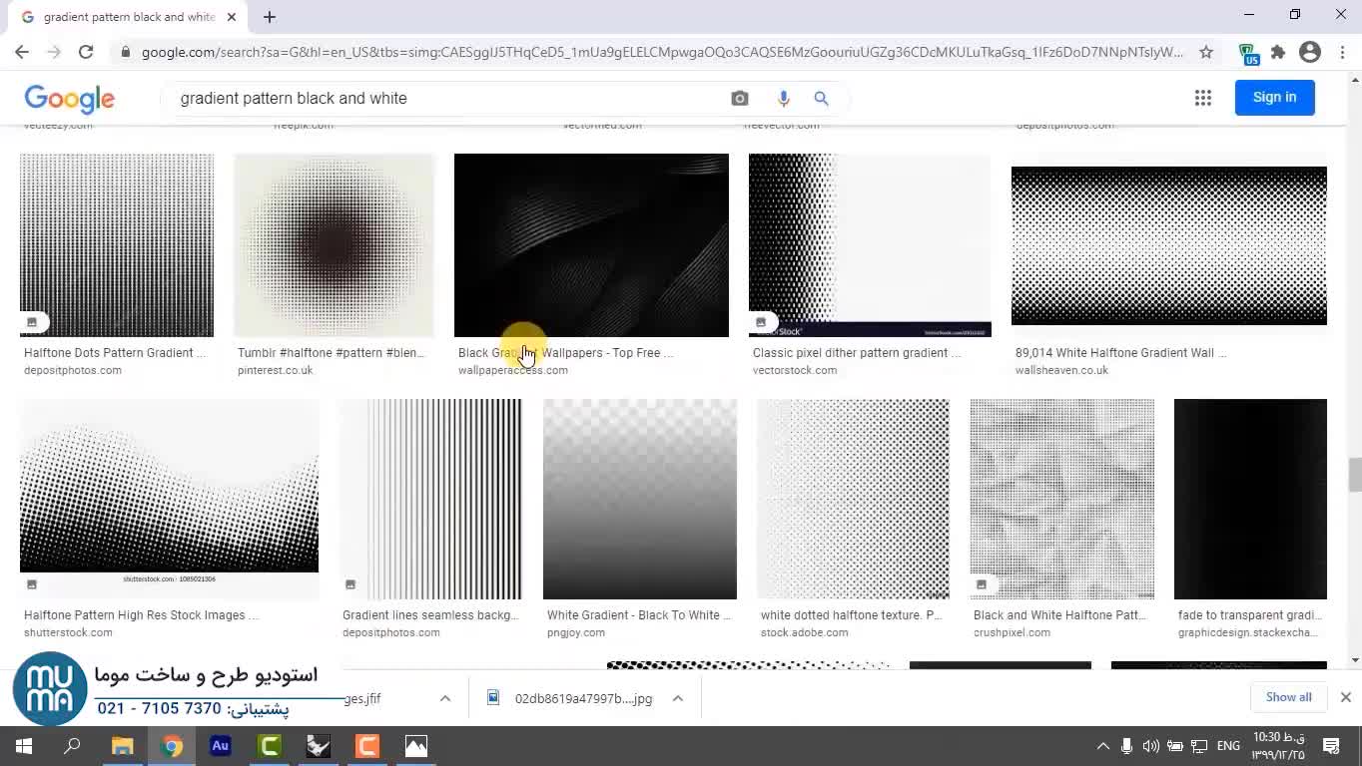Close the downloads bar
This screenshot has width=1362, height=766.
pyautogui.click(x=1345, y=697)
